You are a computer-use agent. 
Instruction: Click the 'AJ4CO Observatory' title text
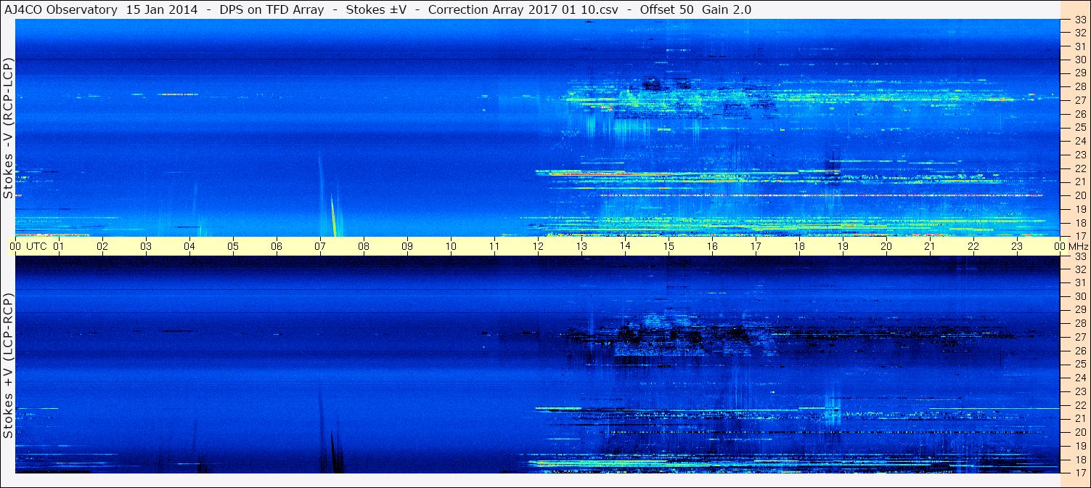(60, 10)
